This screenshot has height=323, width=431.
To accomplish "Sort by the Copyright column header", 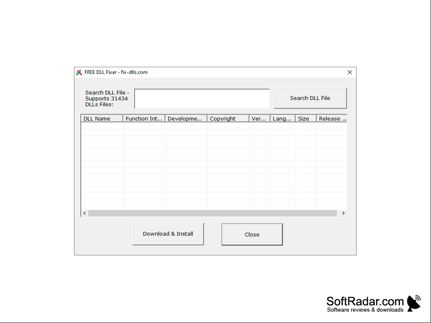I will point(228,118).
